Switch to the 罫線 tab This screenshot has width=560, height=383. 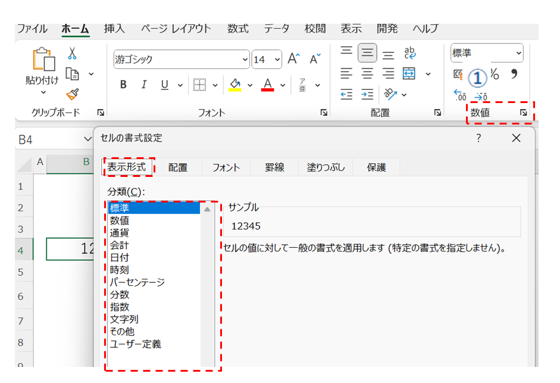pos(274,167)
